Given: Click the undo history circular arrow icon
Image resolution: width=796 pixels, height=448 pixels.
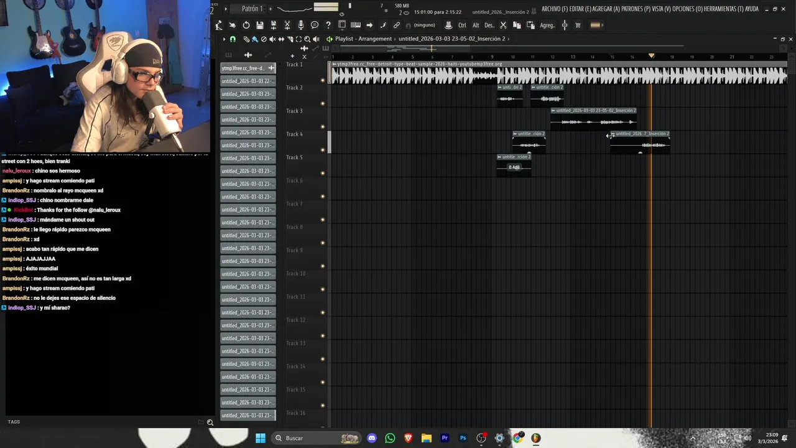Looking at the screenshot, I should [x=246, y=25].
